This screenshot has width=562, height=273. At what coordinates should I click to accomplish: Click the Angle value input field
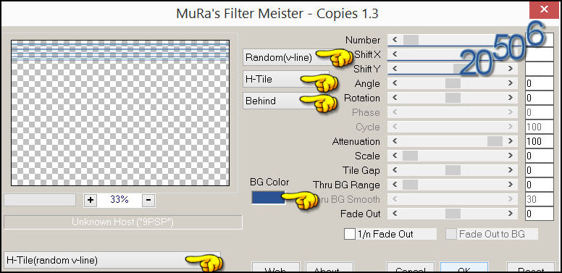click(x=540, y=83)
